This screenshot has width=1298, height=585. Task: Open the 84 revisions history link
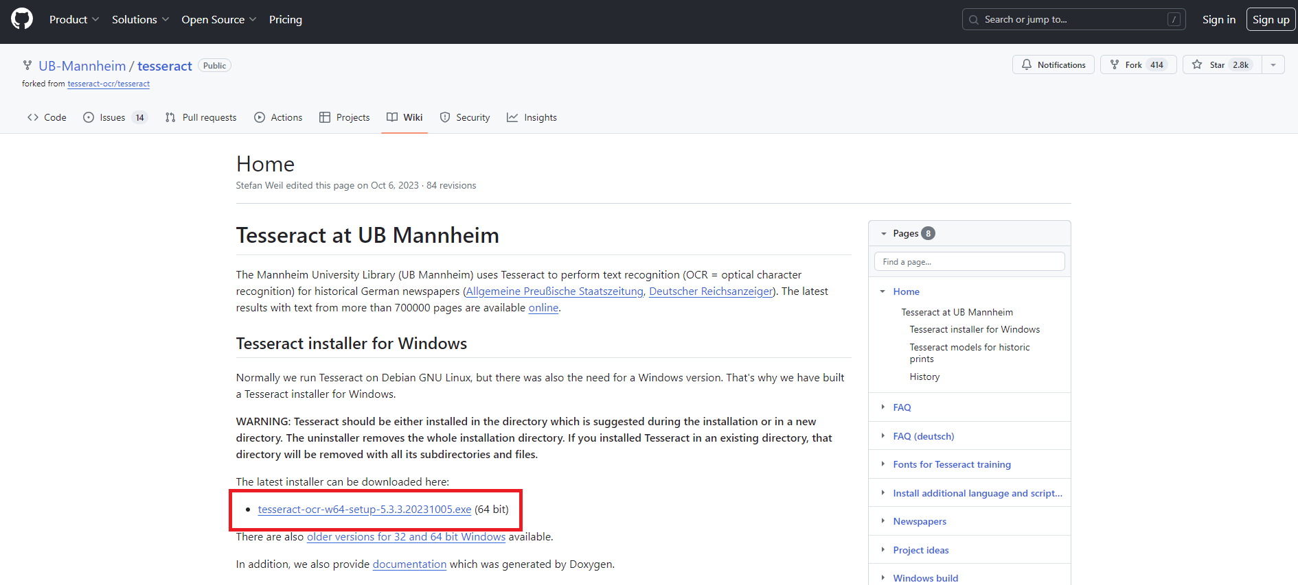(451, 185)
